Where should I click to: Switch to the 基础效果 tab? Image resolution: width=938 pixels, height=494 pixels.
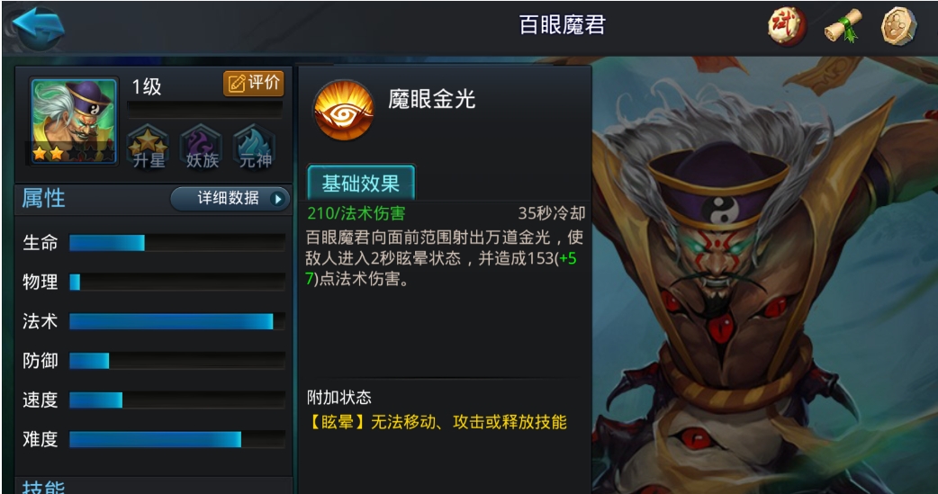click(x=361, y=183)
